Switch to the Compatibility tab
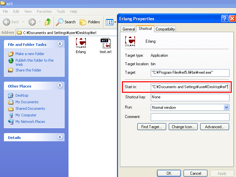Image resolution: width=236 pixels, height=177 pixels. (x=165, y=29)
